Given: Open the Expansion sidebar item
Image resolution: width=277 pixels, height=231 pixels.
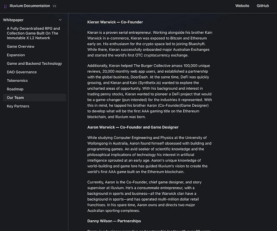Looking at the screenshot, I should click(x=16, y=55).
